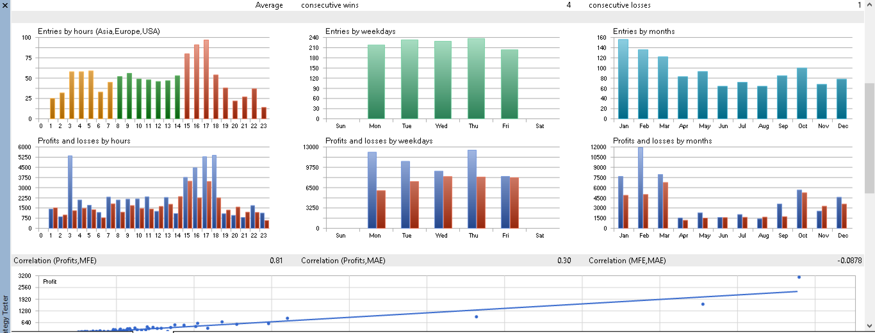The width and height of the screenshot is (875, 333).
Task: Click the Entries by weekdays chart title
Action: tap(360, 31)
